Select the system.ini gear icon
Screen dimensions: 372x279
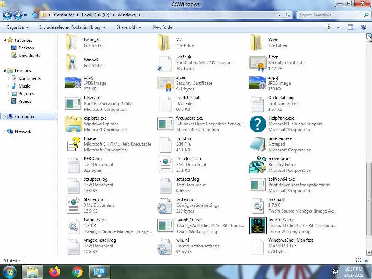(165, 206)
